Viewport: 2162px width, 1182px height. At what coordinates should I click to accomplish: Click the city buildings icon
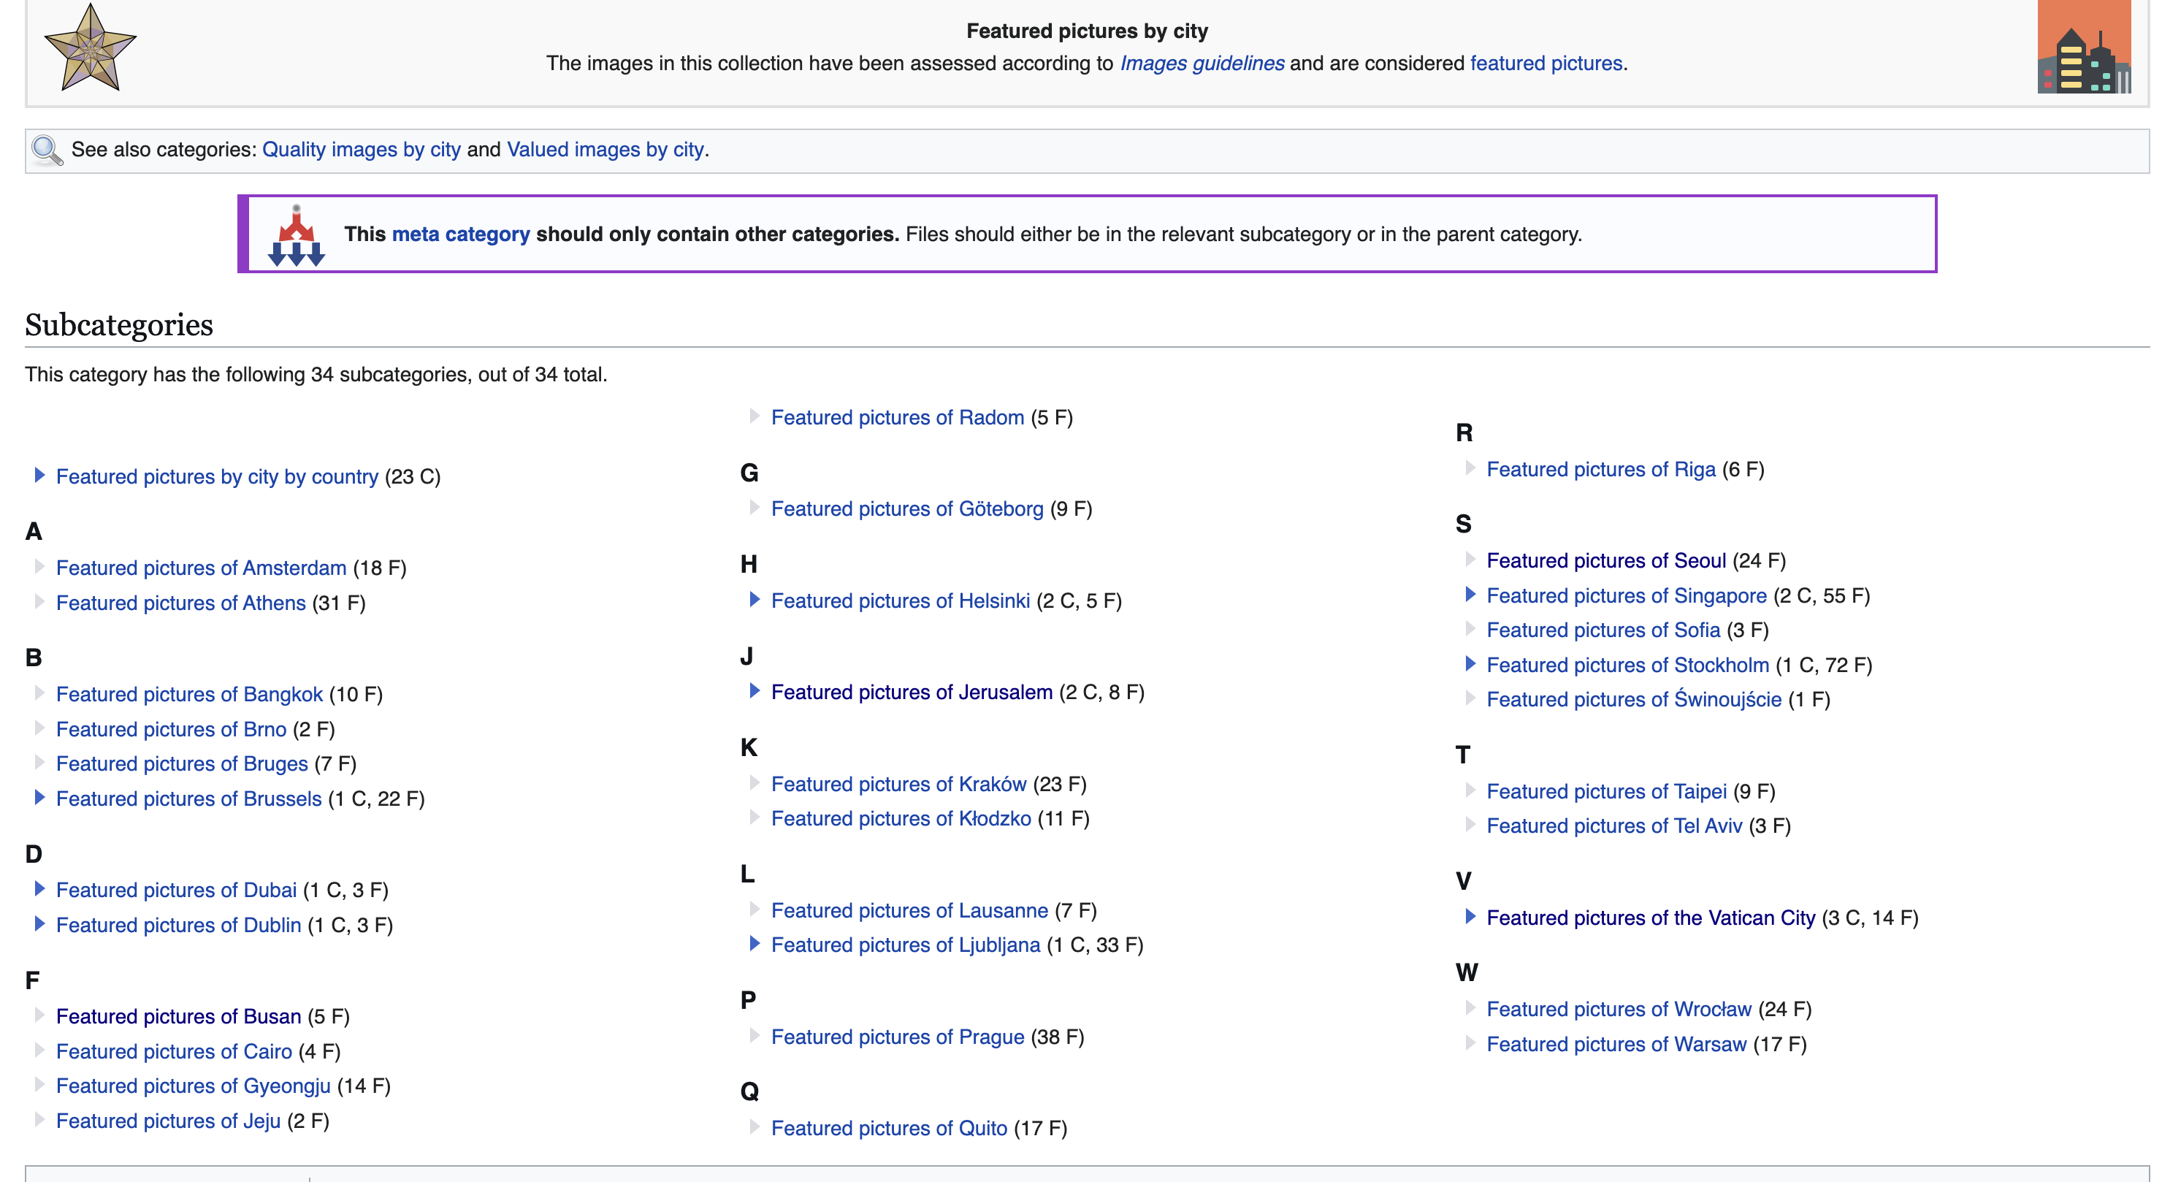2083,48
